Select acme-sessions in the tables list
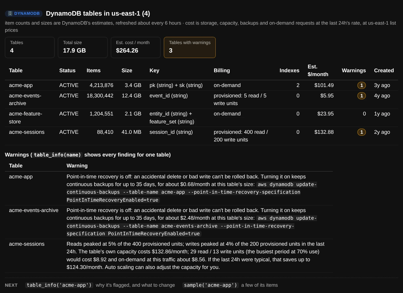Screen dimensions: 403x293 click(x=27, y=132)
